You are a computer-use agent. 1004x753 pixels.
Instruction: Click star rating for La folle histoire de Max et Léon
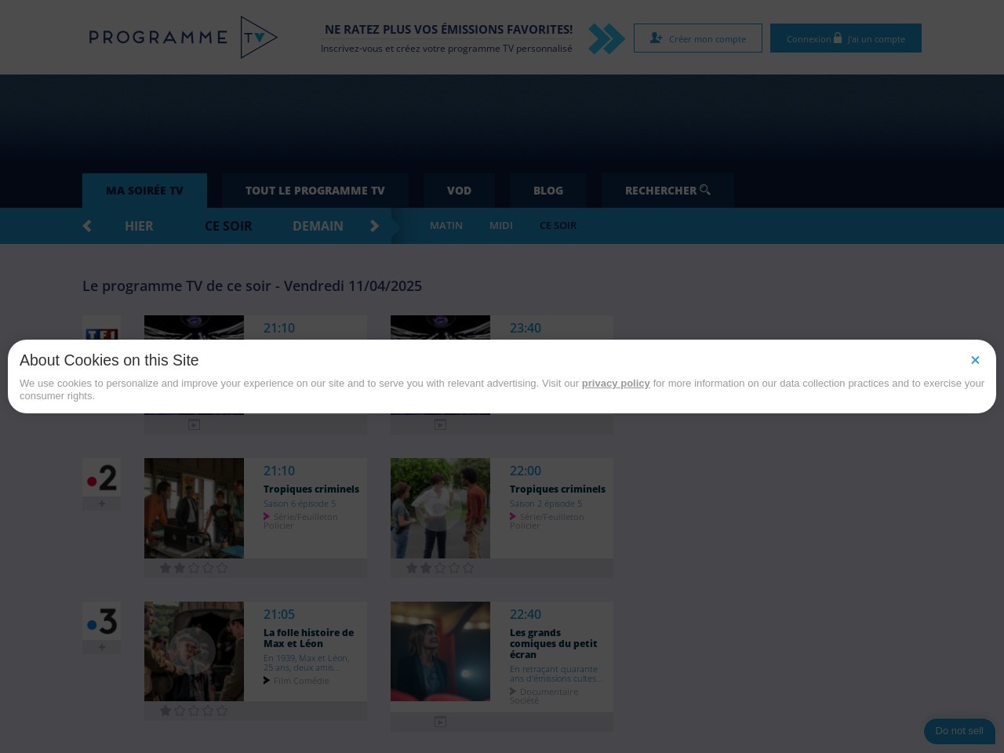194,711
